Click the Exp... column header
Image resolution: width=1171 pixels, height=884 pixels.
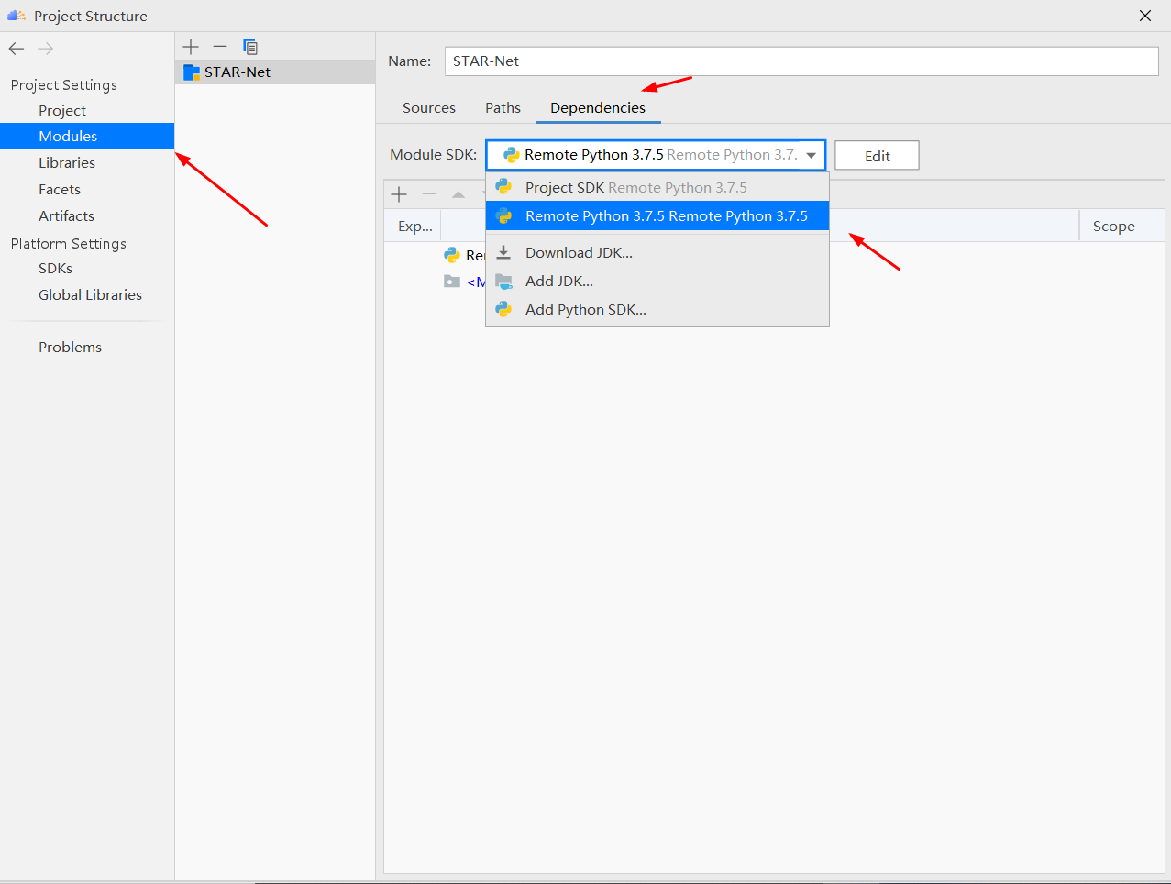(x=414, y=226)
